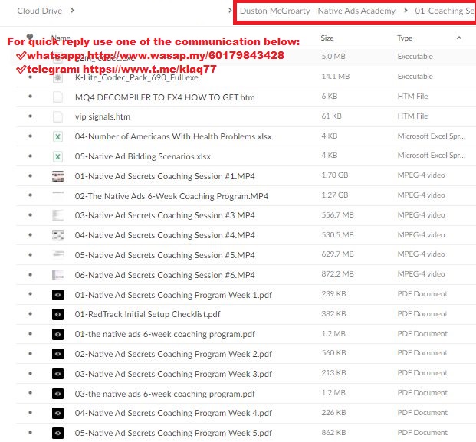Screen dimensions: 476x442
Task: Select 01-RedTrack Initial Setup Checklist.pdf
Action: 147,314
